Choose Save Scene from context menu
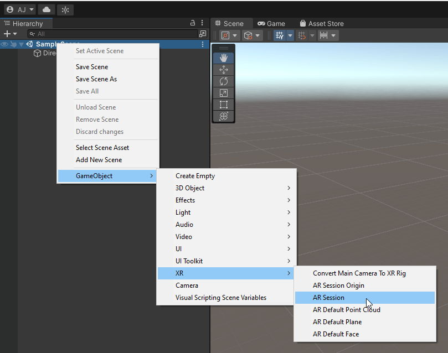The height and width of the screenshot is (353, 448). pos(109,67)
